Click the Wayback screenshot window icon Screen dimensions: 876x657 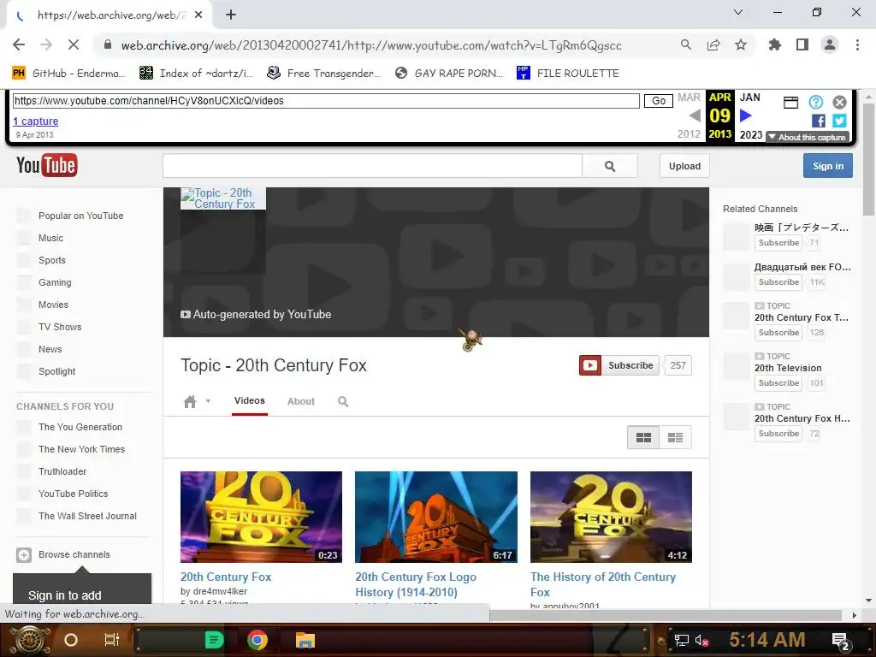(790, 103)
